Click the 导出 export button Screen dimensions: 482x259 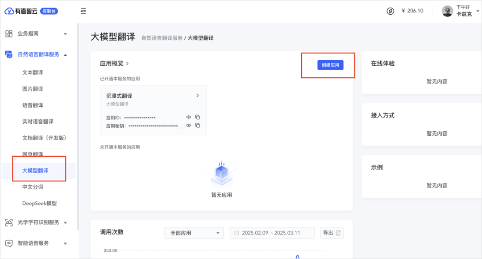332,233
